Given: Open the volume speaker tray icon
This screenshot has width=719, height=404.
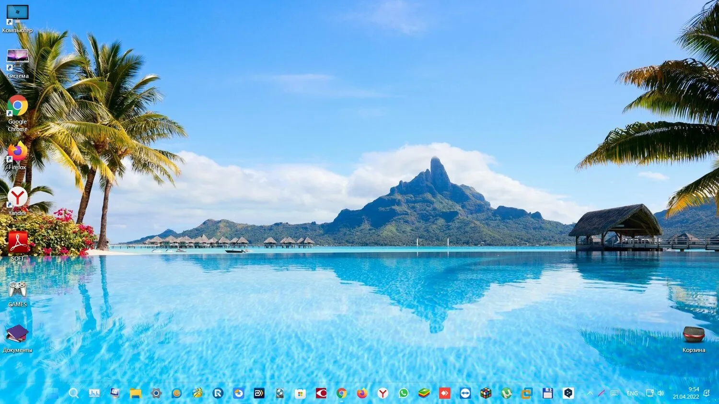Looking at the screenshot, I should pyautogui.click(x=661, y=393).
